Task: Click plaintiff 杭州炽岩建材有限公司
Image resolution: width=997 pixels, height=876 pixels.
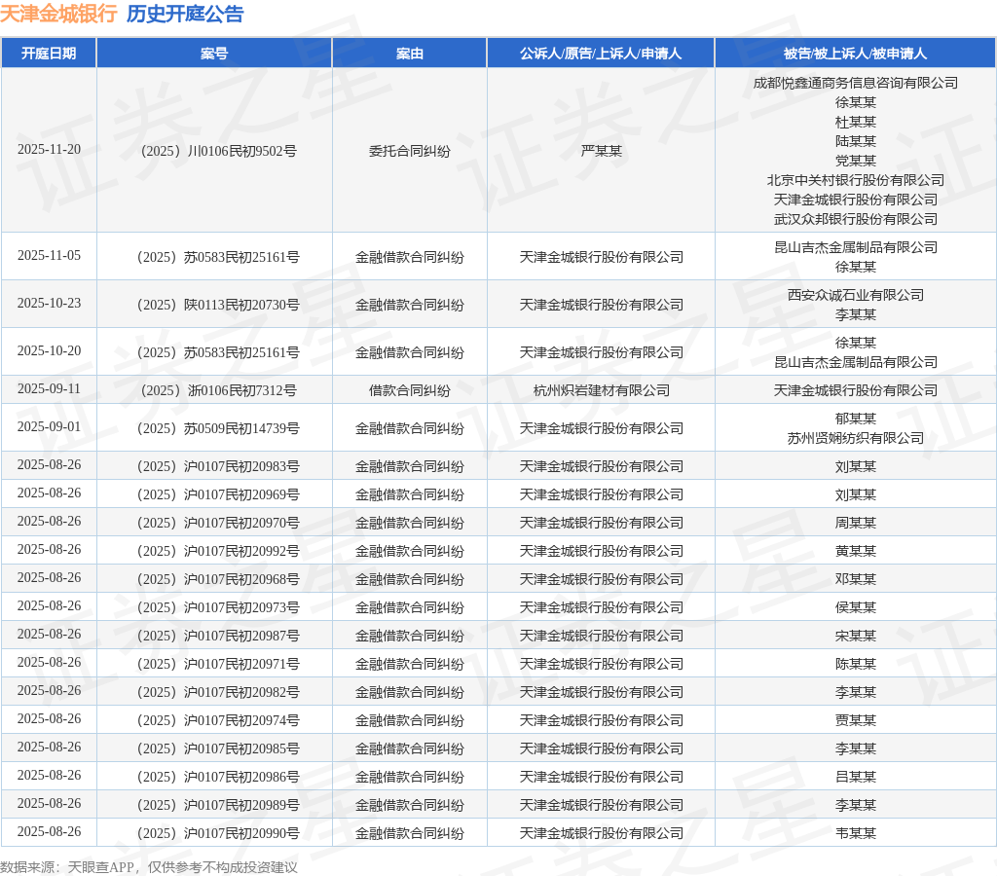Action: tap(601, 390)
